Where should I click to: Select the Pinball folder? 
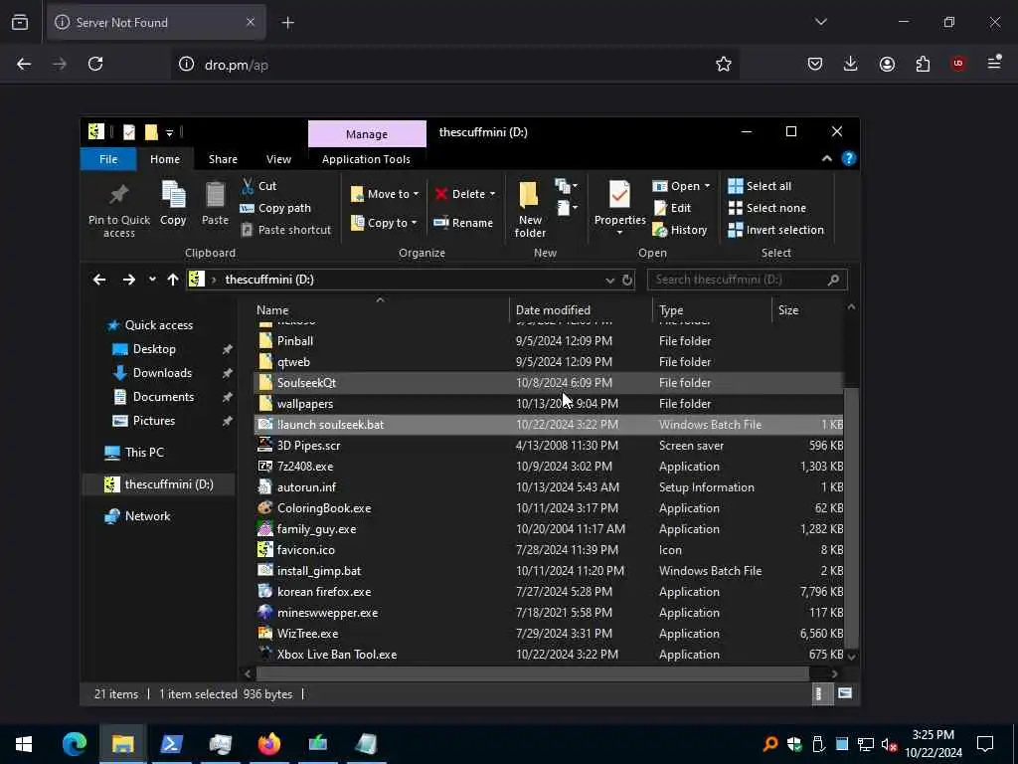tap(549, 341)
